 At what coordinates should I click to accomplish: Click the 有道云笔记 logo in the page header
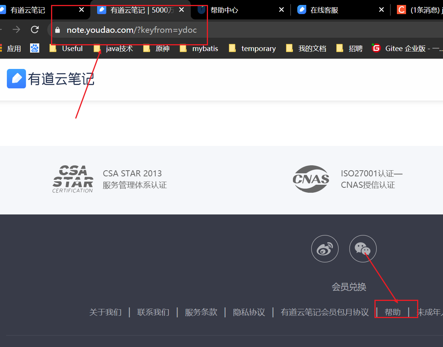point(50,78)
